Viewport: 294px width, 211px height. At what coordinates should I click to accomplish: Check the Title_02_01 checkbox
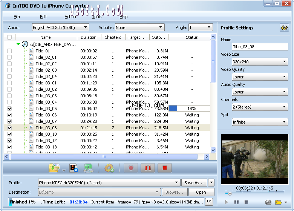click(x=9, y=57)
